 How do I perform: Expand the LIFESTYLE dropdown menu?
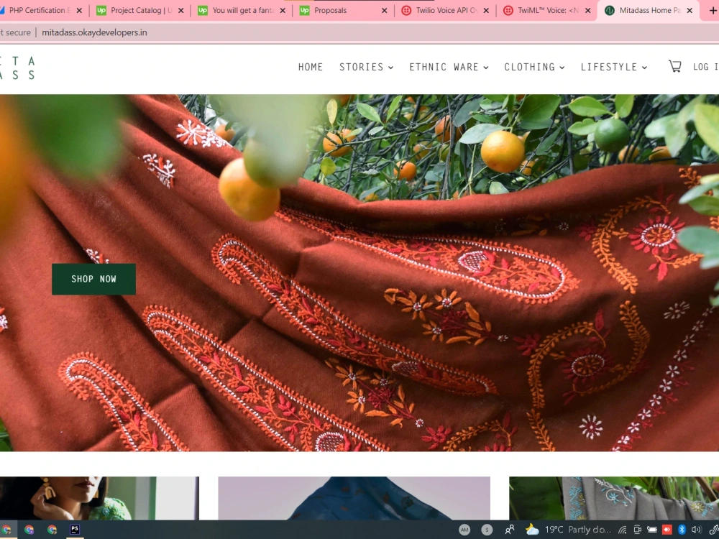pyautogui.click(x=613, y=67)
